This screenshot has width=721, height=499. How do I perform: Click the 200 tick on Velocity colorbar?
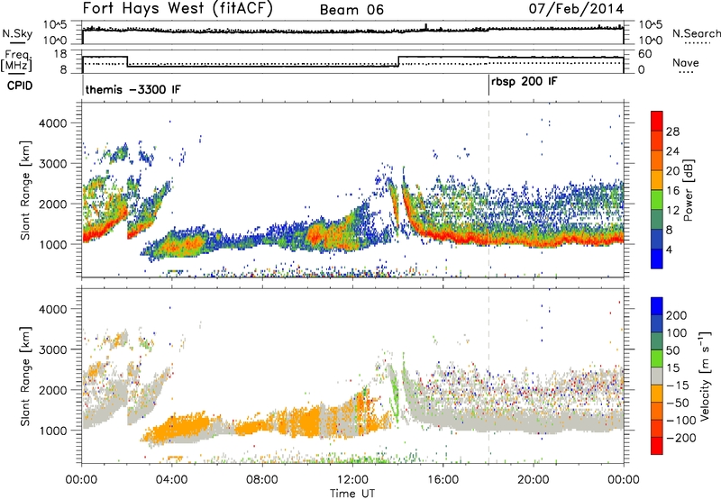coord(677,315)
